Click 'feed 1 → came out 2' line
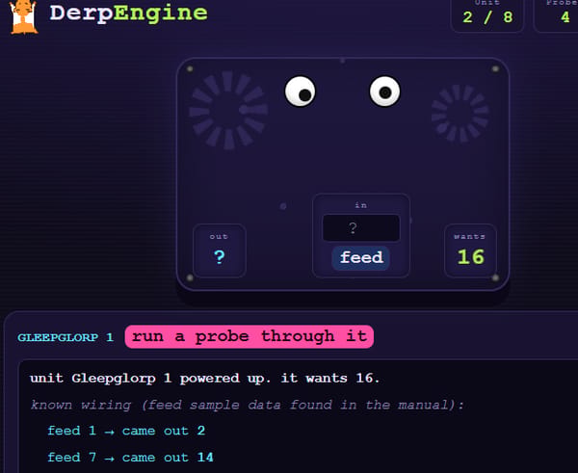 coord(126,431)
